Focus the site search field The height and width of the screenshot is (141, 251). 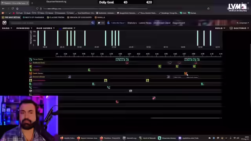(x=50, y=23)
